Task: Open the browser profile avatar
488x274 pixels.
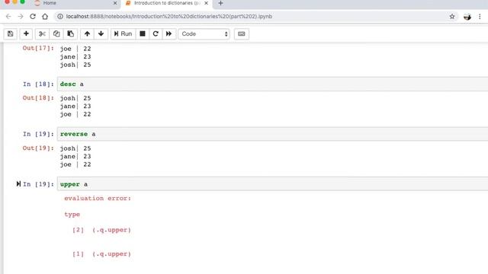Action: tap(467, 17)
